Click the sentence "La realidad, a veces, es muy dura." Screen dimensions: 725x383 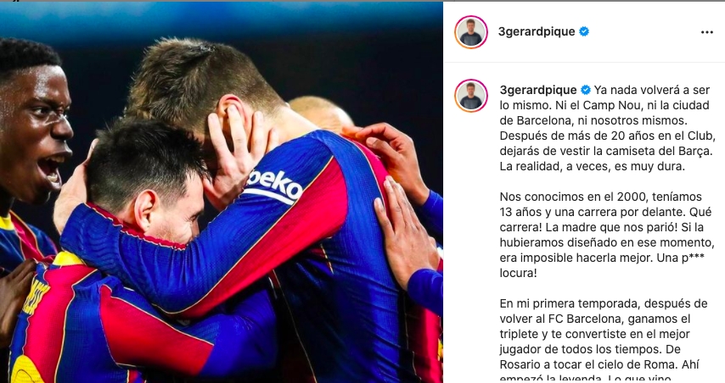pyautogui.click(x=592, y=167)
